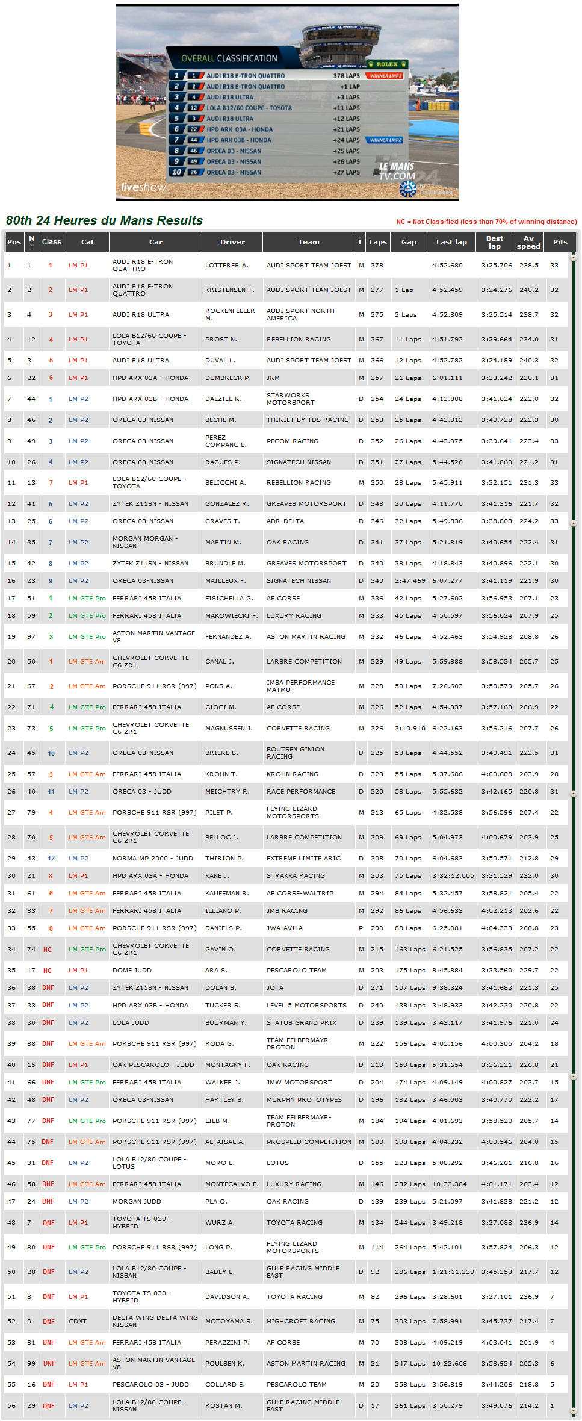Click last lap time 1:21:11.330
582x1421 pixels.
(x=453, y=1272)
